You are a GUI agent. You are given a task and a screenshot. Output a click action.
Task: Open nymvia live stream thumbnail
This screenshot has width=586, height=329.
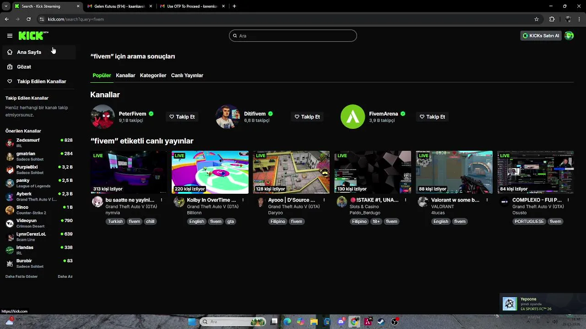[x=129, y=172]
